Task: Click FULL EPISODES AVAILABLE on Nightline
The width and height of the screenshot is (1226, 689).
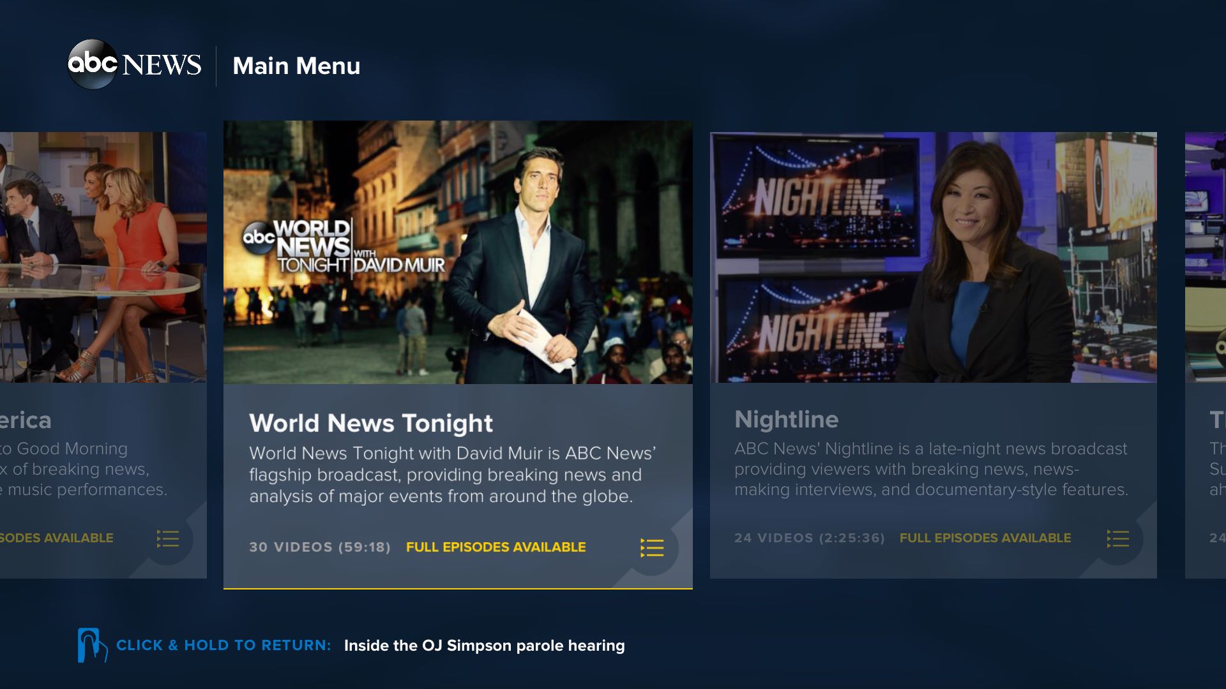Action: [x=985, y=538]
